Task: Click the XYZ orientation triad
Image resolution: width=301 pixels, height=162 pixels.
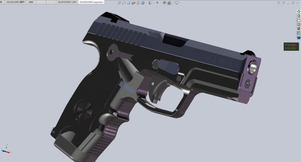Action: [6, 149]
